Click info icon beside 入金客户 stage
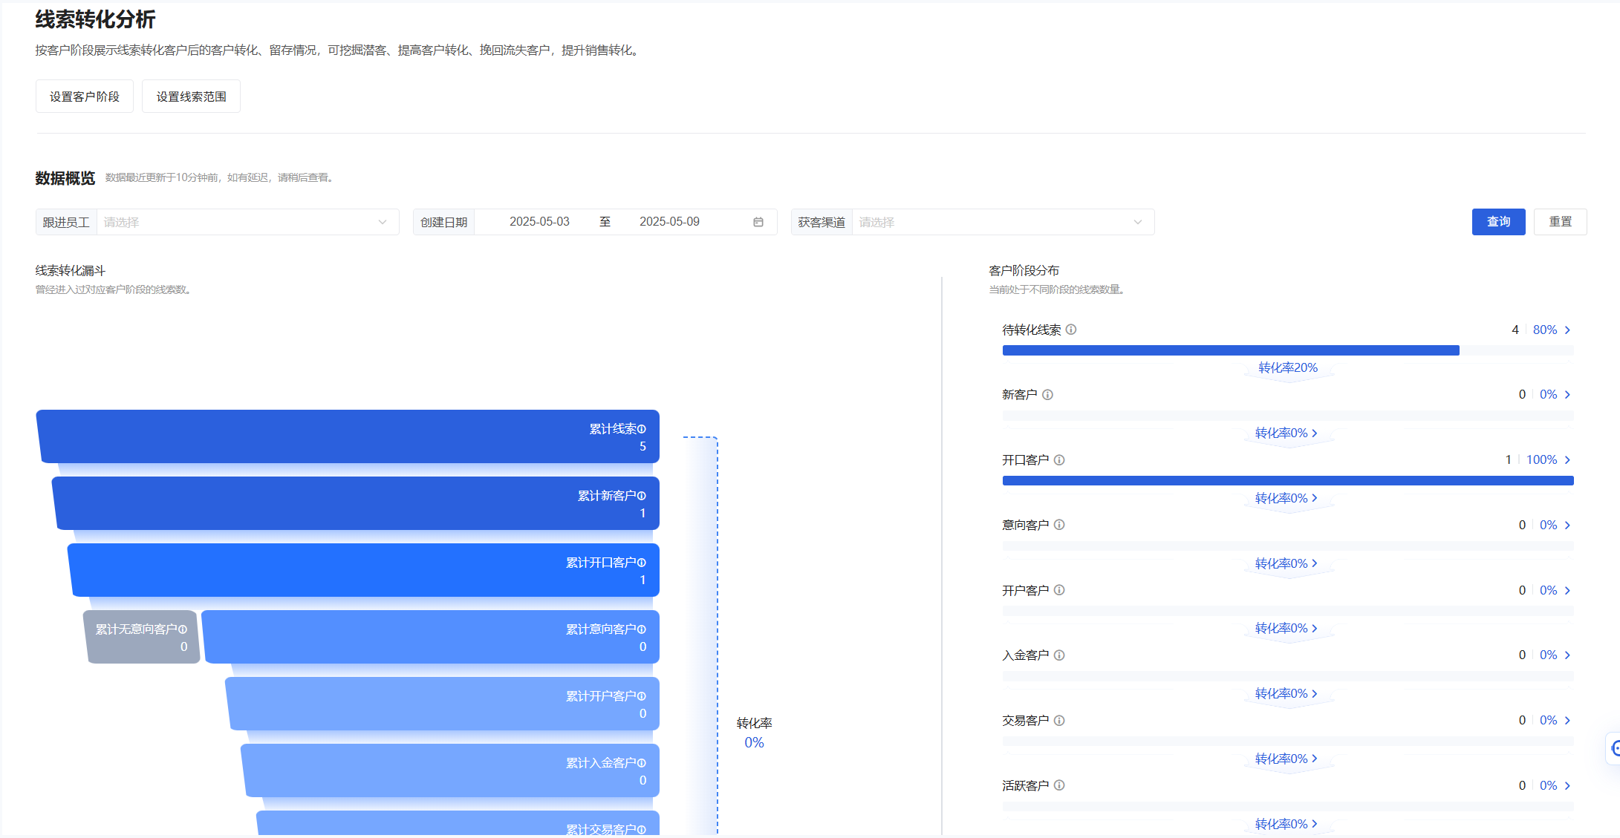The image size is (1620, 838). coord(1059,655)
